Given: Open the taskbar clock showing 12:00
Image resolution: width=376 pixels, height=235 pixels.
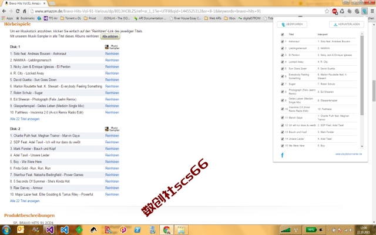Looking at the screenshot, I should pyautogui.click(x=363, y=230).
